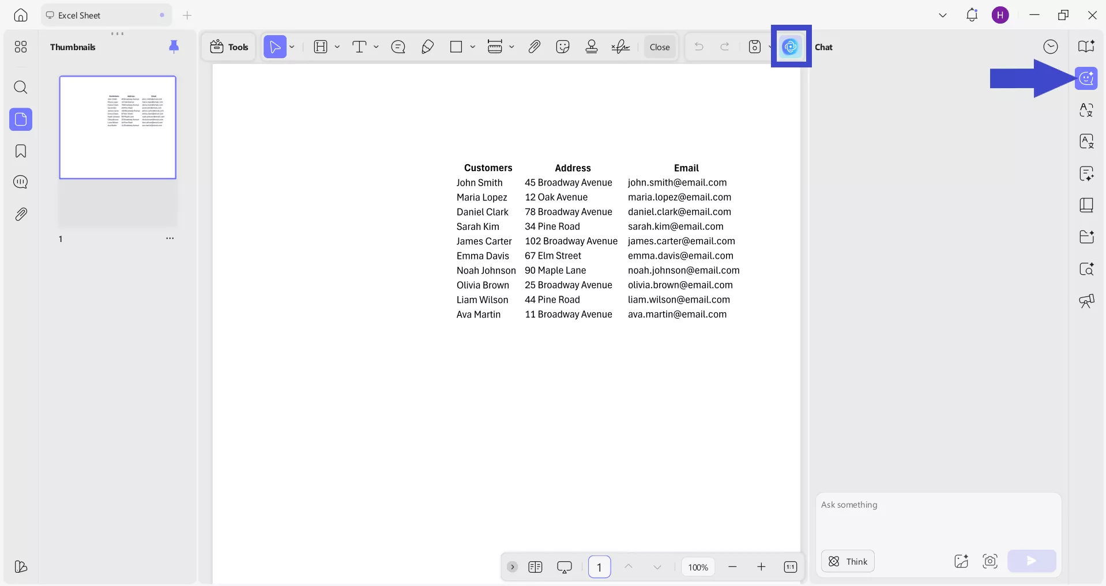1106x586 pixels.
Task: Open a new tab with plus button
Action: [187, 16]
